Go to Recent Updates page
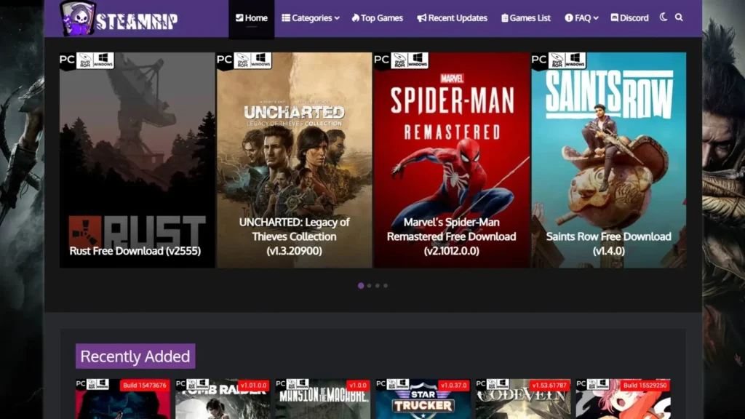Image resolution: width=745 pixels, height=419 pixels. point(453,17)
